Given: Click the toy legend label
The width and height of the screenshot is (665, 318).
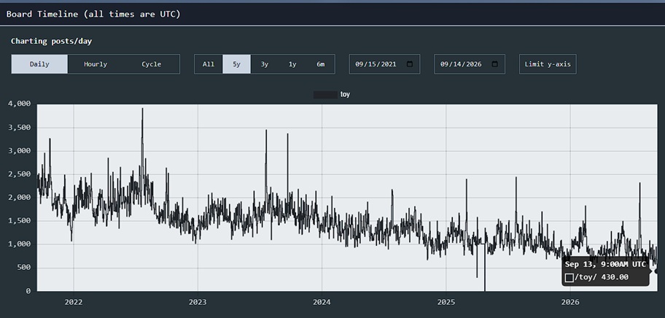Looking at the screenshot, I should click(x=345, y=95).
